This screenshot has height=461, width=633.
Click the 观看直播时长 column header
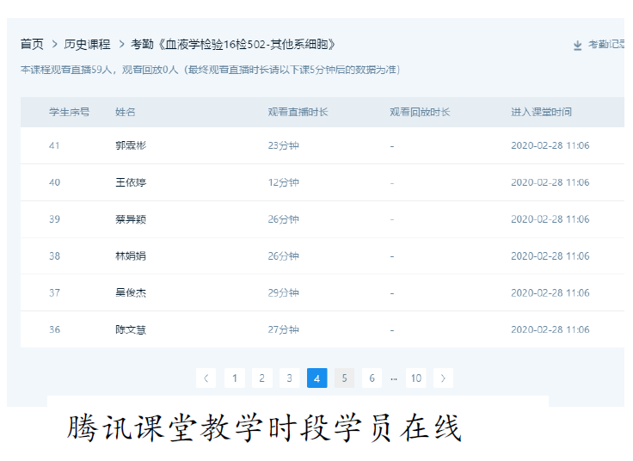coord(298,112)
